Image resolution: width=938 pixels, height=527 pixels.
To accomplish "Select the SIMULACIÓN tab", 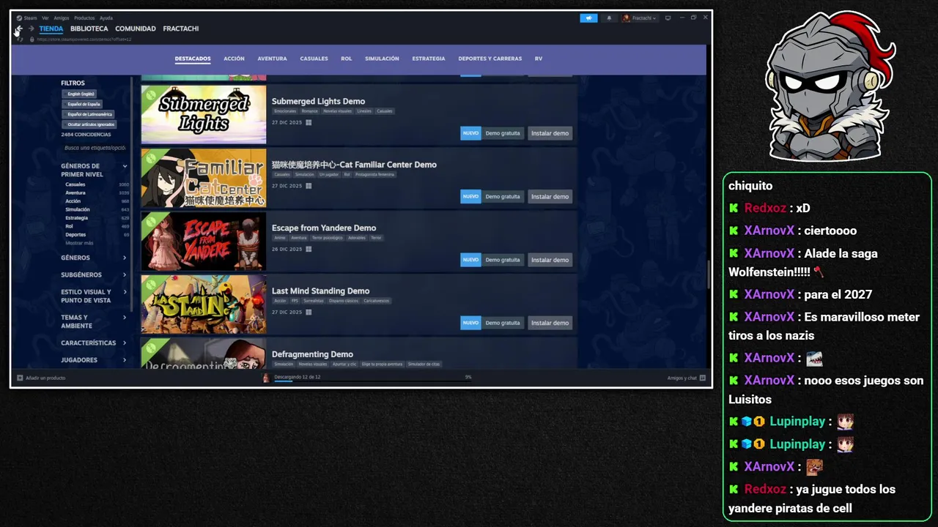I will pos(382,59).
